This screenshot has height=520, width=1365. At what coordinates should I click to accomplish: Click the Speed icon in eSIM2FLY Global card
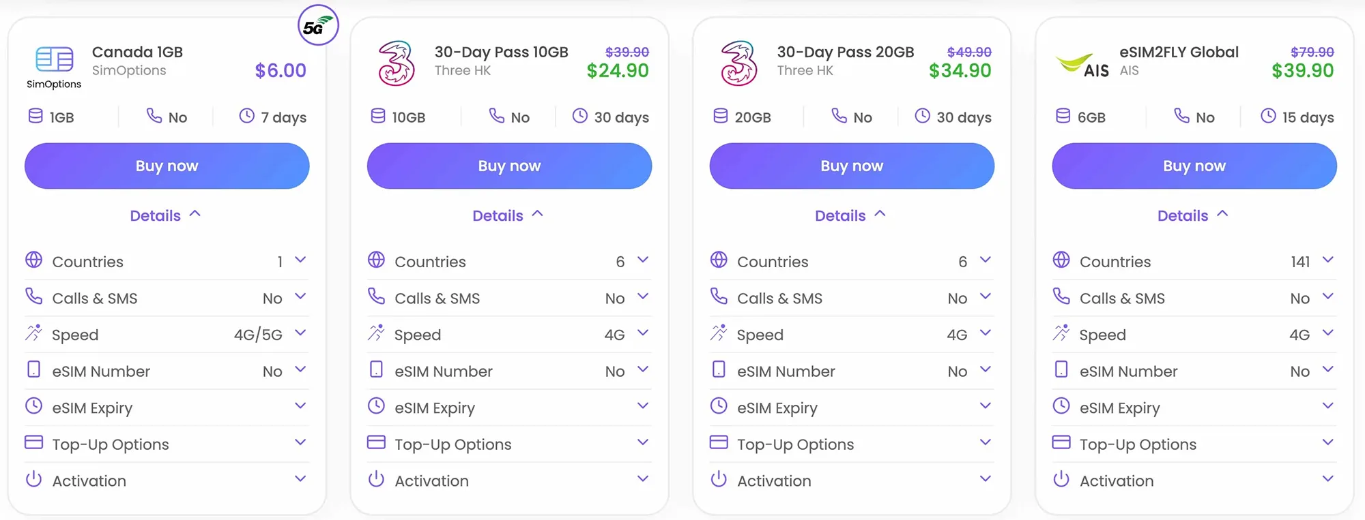click(x=1061, y=333)
